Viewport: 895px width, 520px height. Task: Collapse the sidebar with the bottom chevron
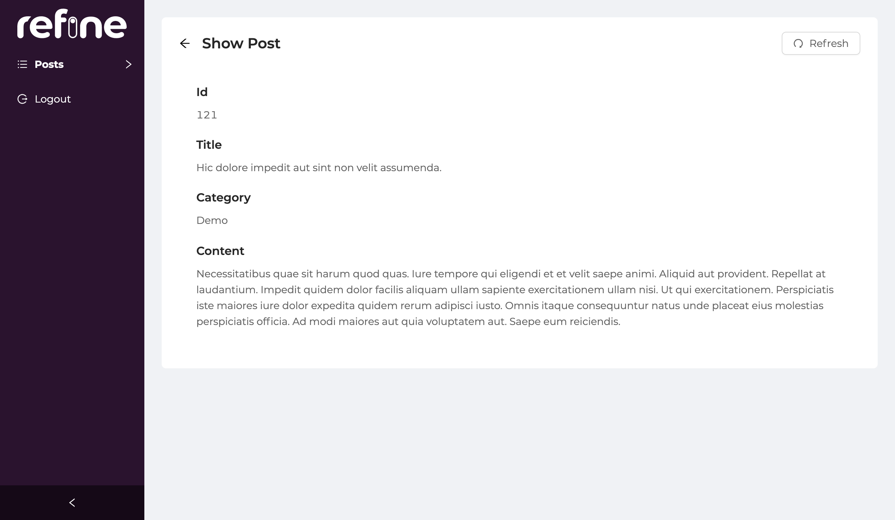coord(72,503)
